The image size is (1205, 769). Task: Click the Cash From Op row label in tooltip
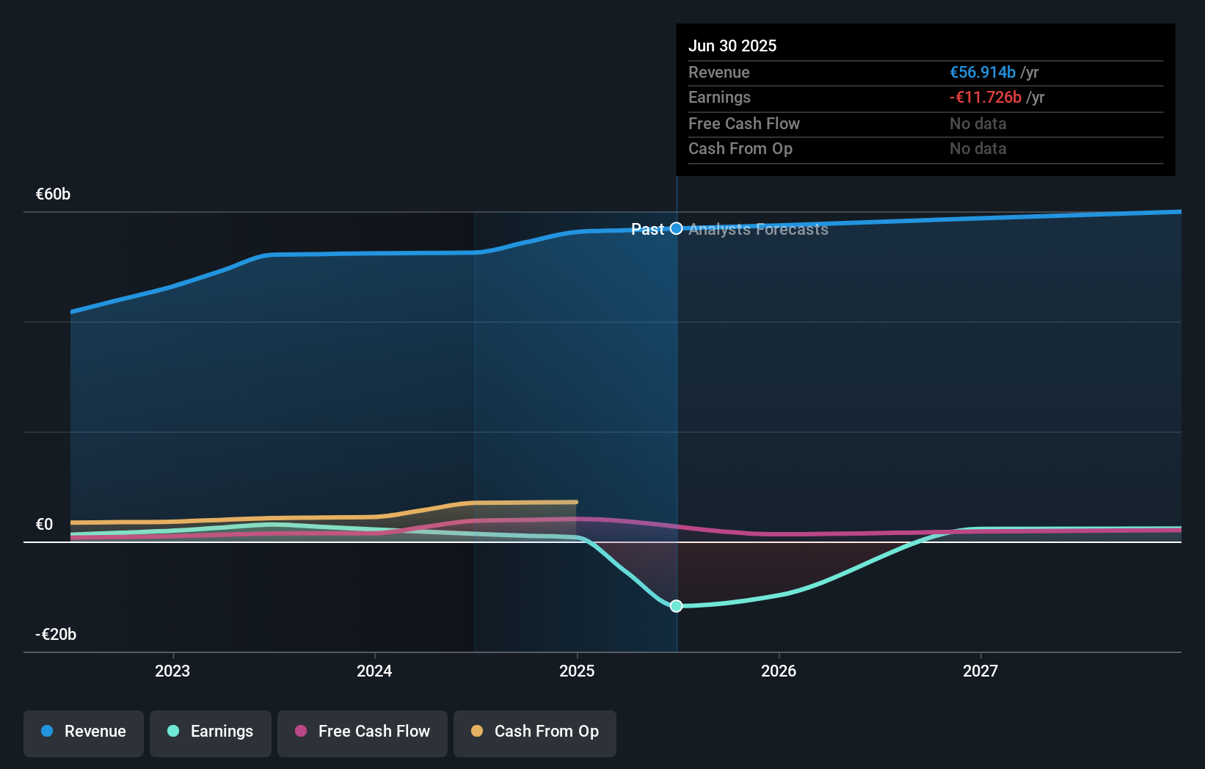pos(740,149)
